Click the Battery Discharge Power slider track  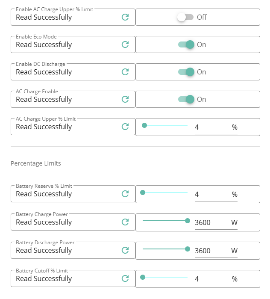click(x=165, y=249)
